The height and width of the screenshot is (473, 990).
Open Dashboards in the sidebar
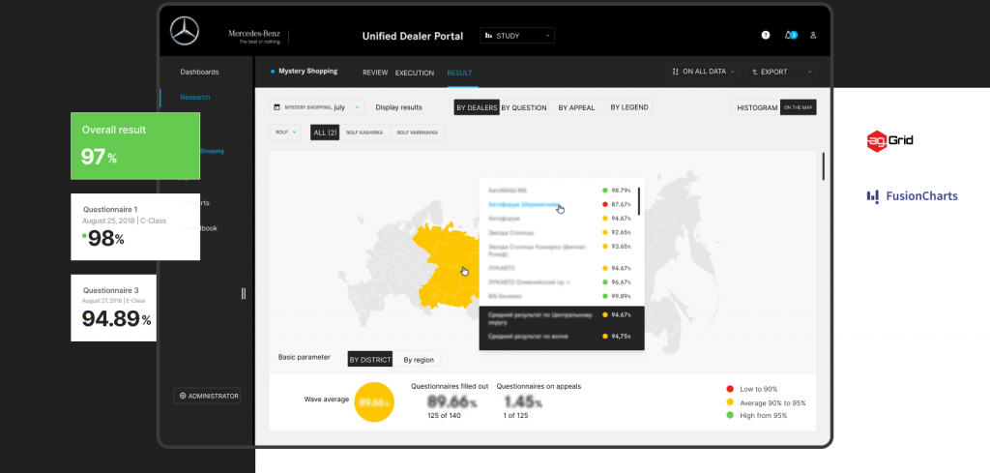[x=199, y=72]
